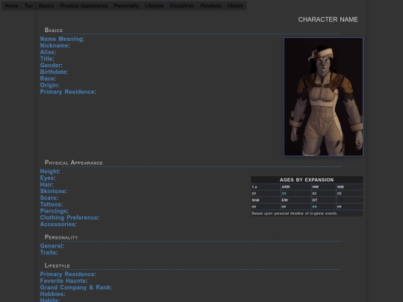The height and width of the screenshot is (302, 403).
Task: Click the Traits label
Action: [48, 253]
